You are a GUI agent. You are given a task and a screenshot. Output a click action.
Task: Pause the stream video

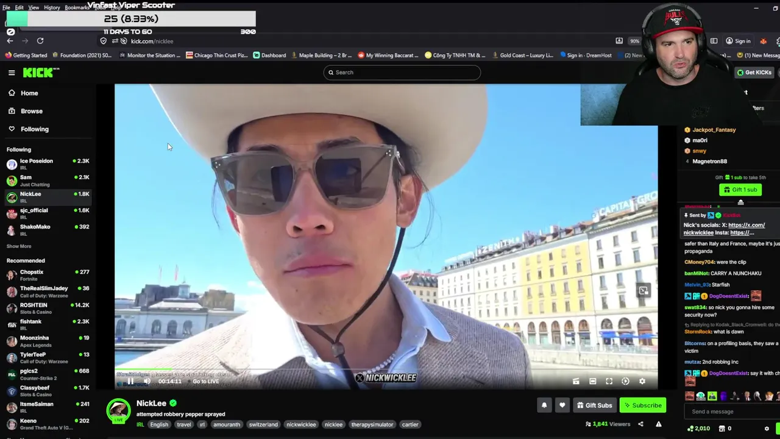point(130,382)
